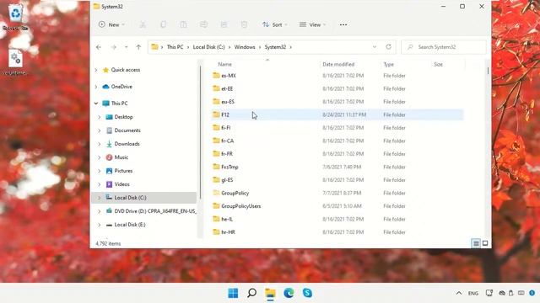
Task: Sort by the Size column header
Action: [438, 64]
